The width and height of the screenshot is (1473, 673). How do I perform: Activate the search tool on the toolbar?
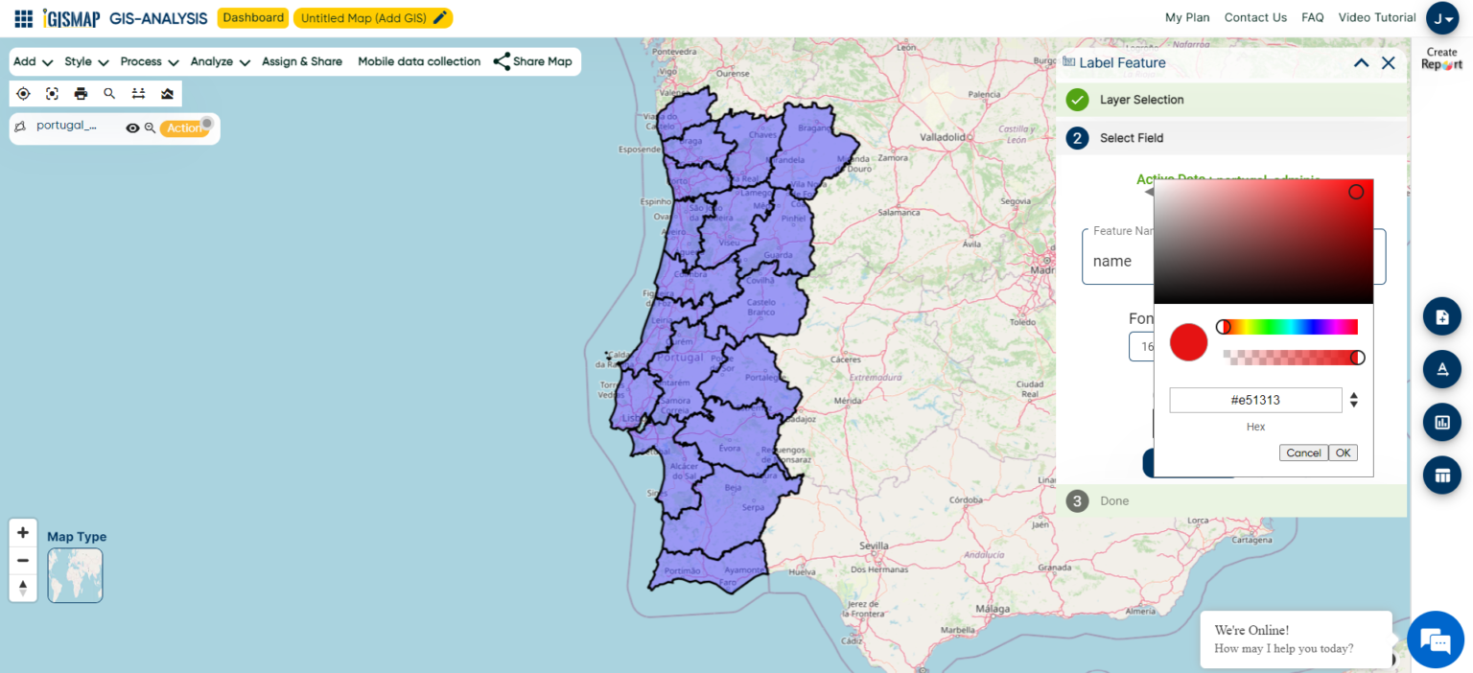coord(109,93)
